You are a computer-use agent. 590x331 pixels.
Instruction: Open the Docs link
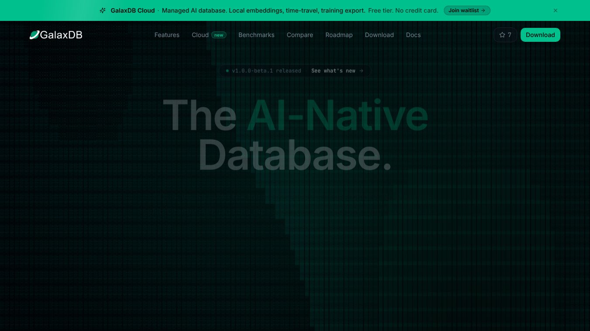pos(413,35)
